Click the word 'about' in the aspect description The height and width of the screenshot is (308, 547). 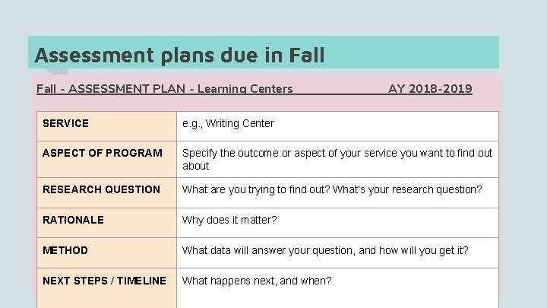195,166
